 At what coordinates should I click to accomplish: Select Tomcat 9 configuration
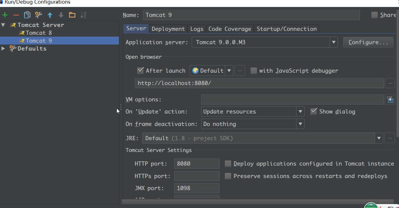39,41
